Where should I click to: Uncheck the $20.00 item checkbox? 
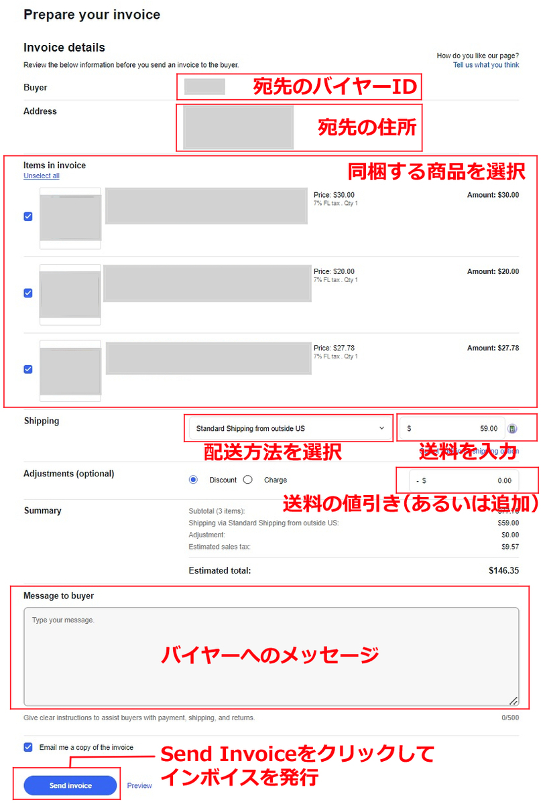27,292
